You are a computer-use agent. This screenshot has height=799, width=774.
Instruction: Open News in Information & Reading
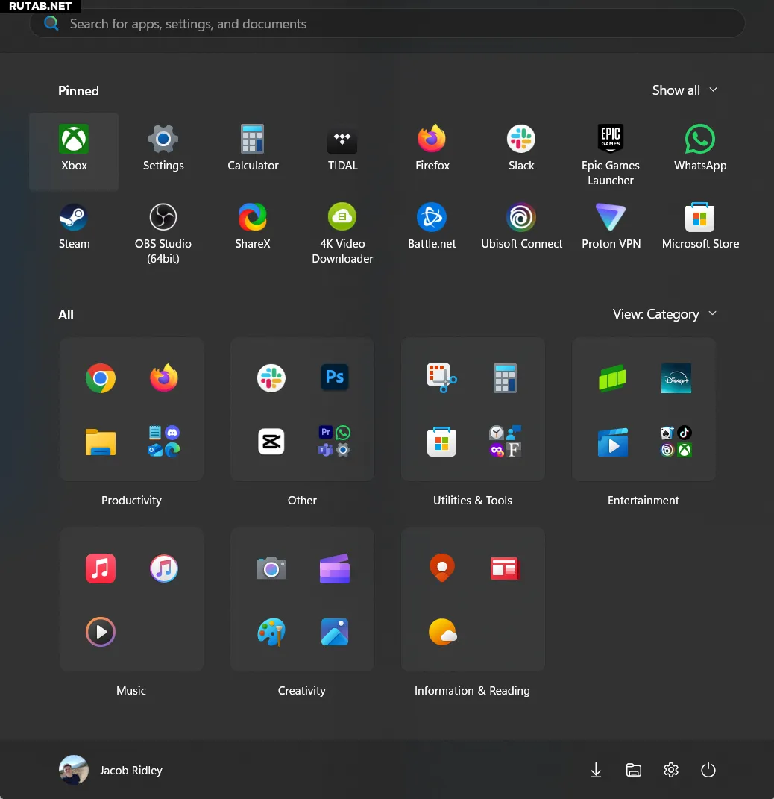(x=505, y=568)
